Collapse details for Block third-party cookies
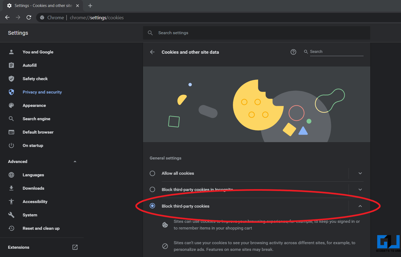 pyautogui.click(x=360, y=206)
